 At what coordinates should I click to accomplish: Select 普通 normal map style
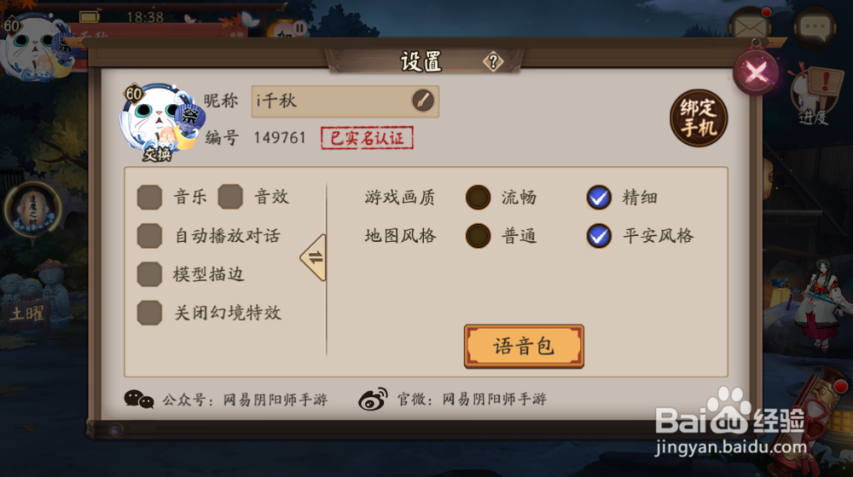pyautogui.click(x=479, y=236)
